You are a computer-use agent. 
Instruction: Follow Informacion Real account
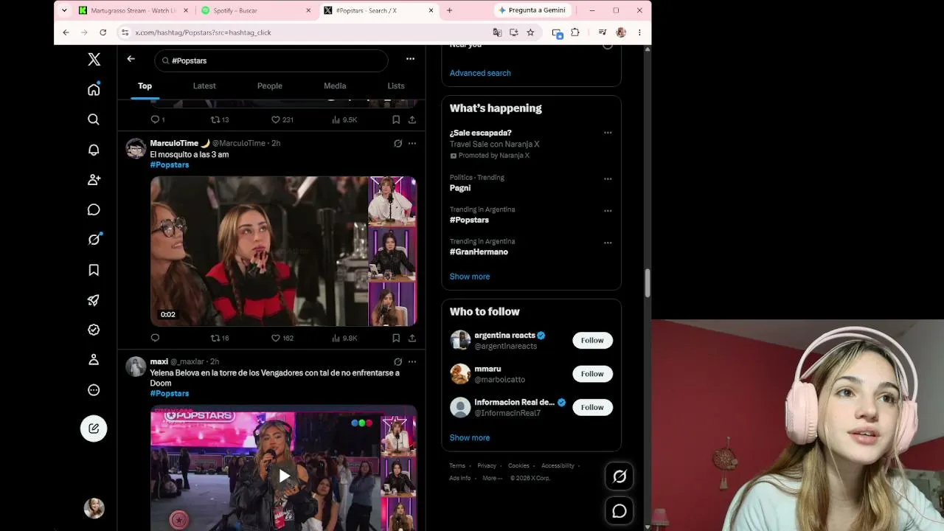(592, 407)
